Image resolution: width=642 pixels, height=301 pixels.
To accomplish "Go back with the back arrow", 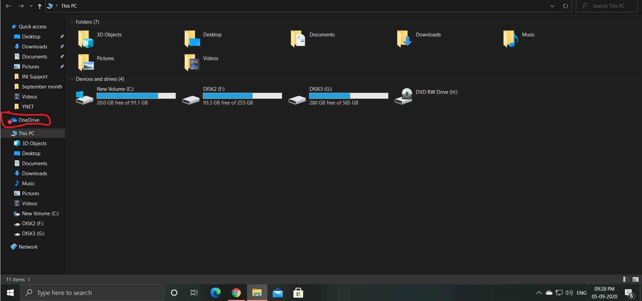I will 8,6.
